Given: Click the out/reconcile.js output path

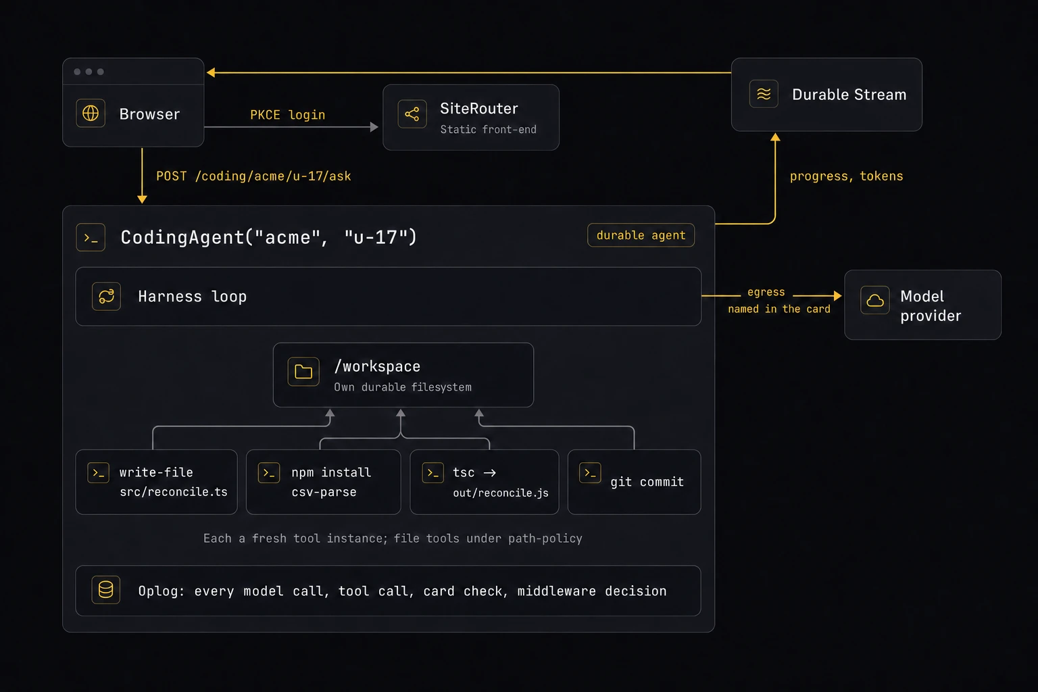Looking at the screenshot, I should pos(501,493).
